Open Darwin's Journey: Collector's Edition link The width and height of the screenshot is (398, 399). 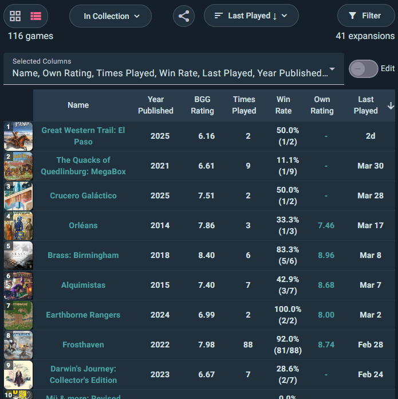pyautogui.click(x=83, y=374)
